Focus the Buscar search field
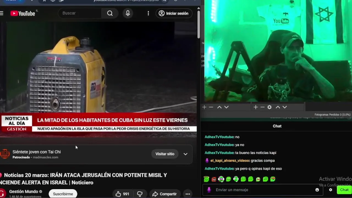Viewport: 352px width, 198px height. click(x=80, y=13)
